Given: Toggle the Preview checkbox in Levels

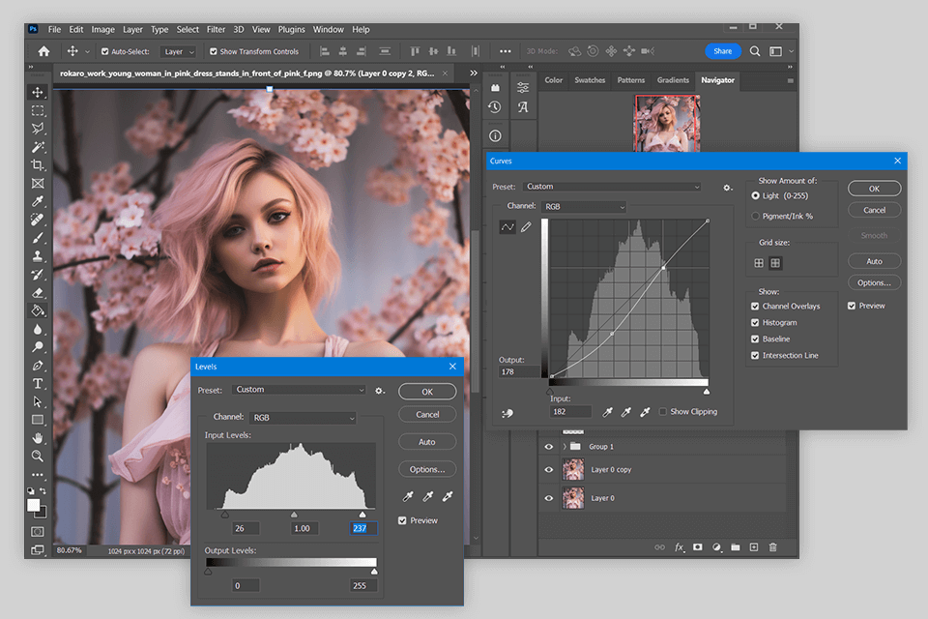Looking at the screenshot, I should [x=402, y=520].
